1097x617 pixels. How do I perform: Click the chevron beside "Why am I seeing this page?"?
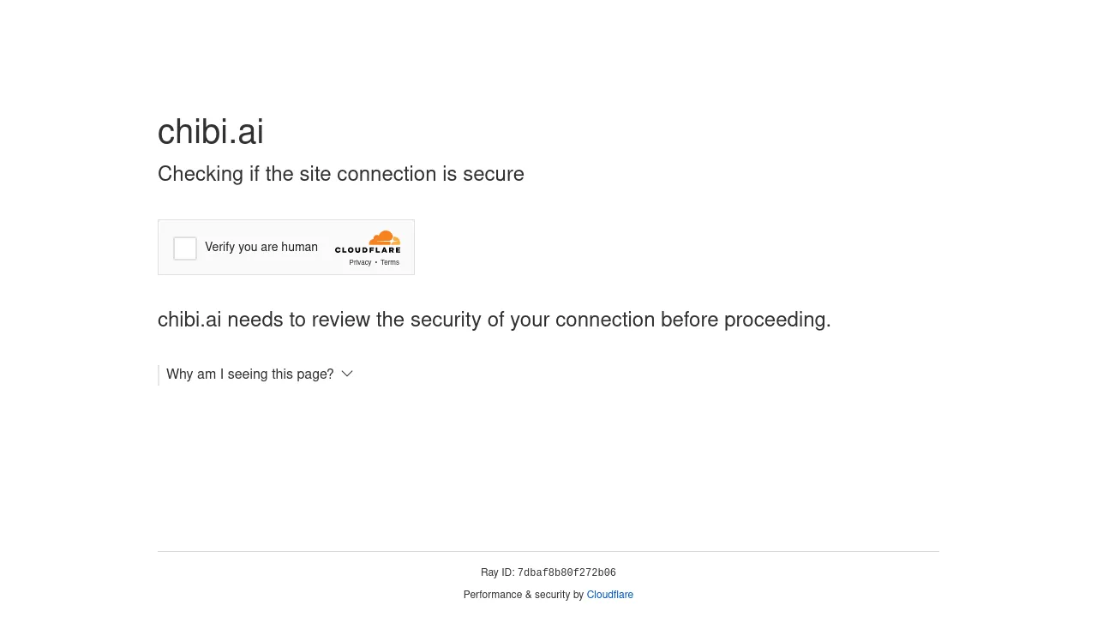pyautogui.click(x=347, y=374)
